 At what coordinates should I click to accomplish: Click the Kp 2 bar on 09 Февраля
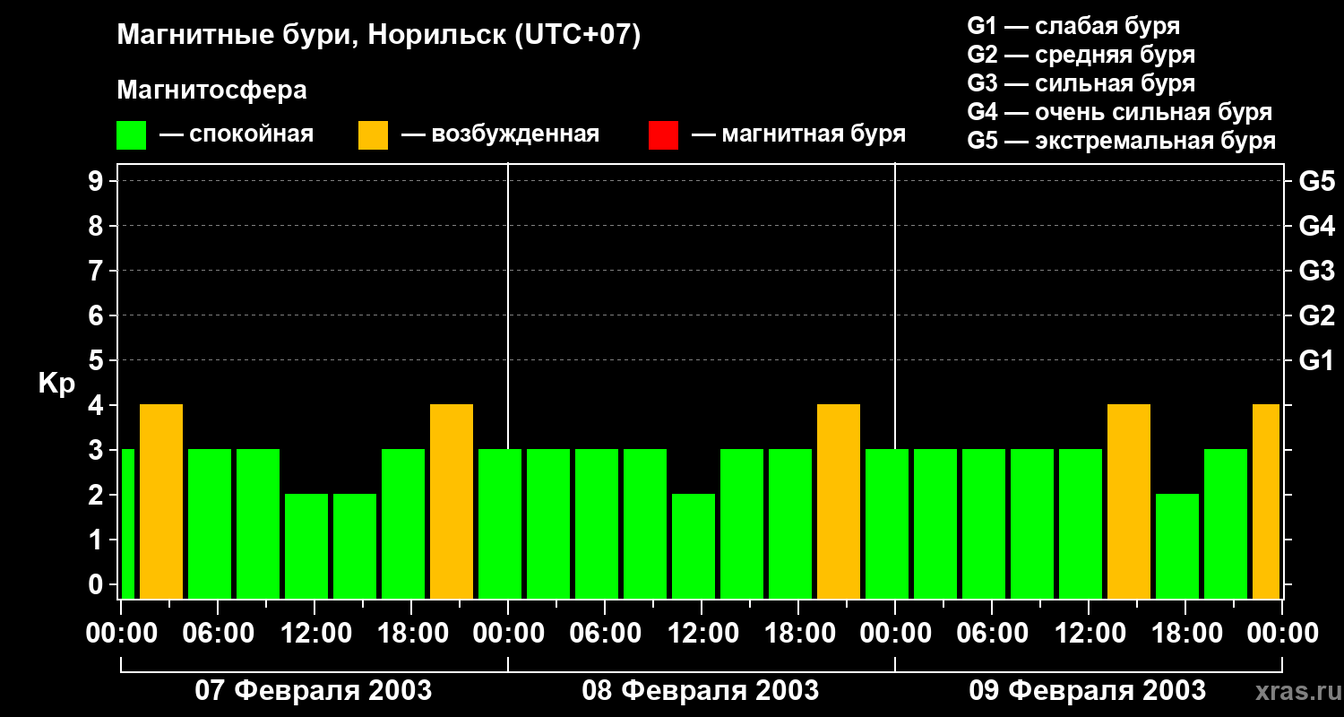(1177, 547)
